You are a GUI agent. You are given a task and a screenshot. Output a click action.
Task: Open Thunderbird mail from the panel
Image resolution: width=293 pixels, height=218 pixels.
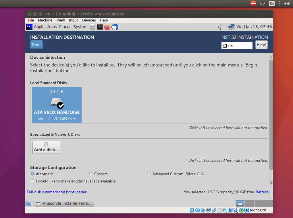[x=115, y=27]
